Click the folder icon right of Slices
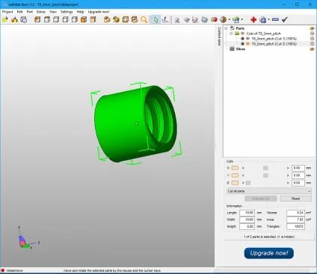This screenshot has height=274, width=317. click(312, 49)
